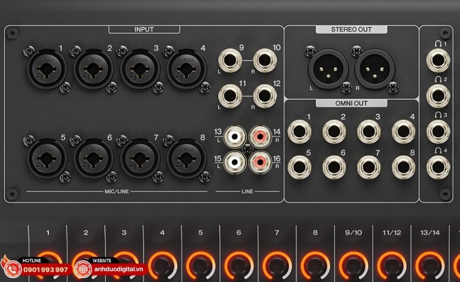Click Omni Out jack 5

click(299, 168)
